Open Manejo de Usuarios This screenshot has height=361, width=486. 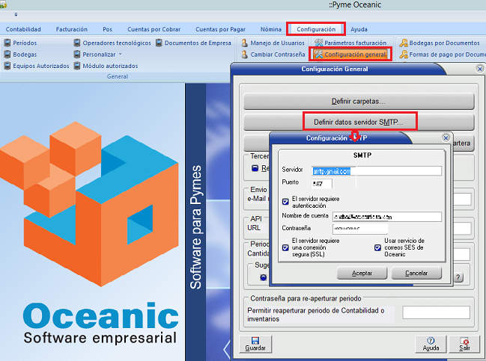[273, 43]
